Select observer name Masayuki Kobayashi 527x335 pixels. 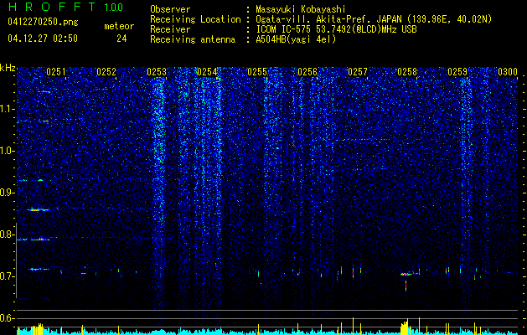[x=301, y=9]
